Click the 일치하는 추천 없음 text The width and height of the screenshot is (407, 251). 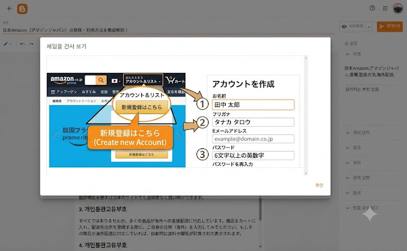click(362, 89)
